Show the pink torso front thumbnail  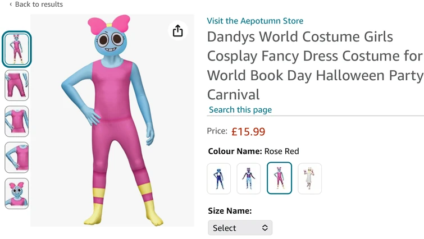(x=17, y=121)
